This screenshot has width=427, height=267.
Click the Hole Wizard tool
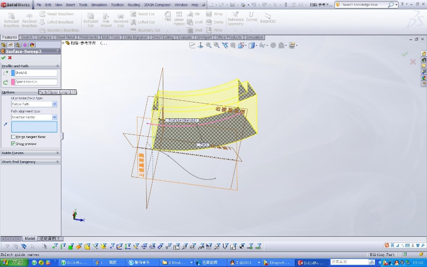tap(106, 20)
